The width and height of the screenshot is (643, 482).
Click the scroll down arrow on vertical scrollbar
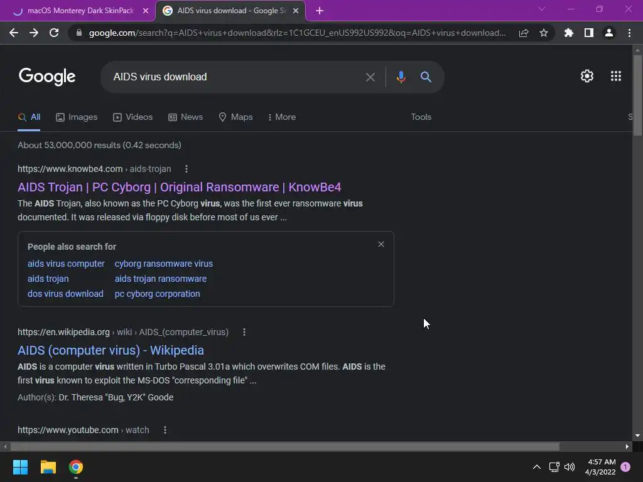point(637,436)
